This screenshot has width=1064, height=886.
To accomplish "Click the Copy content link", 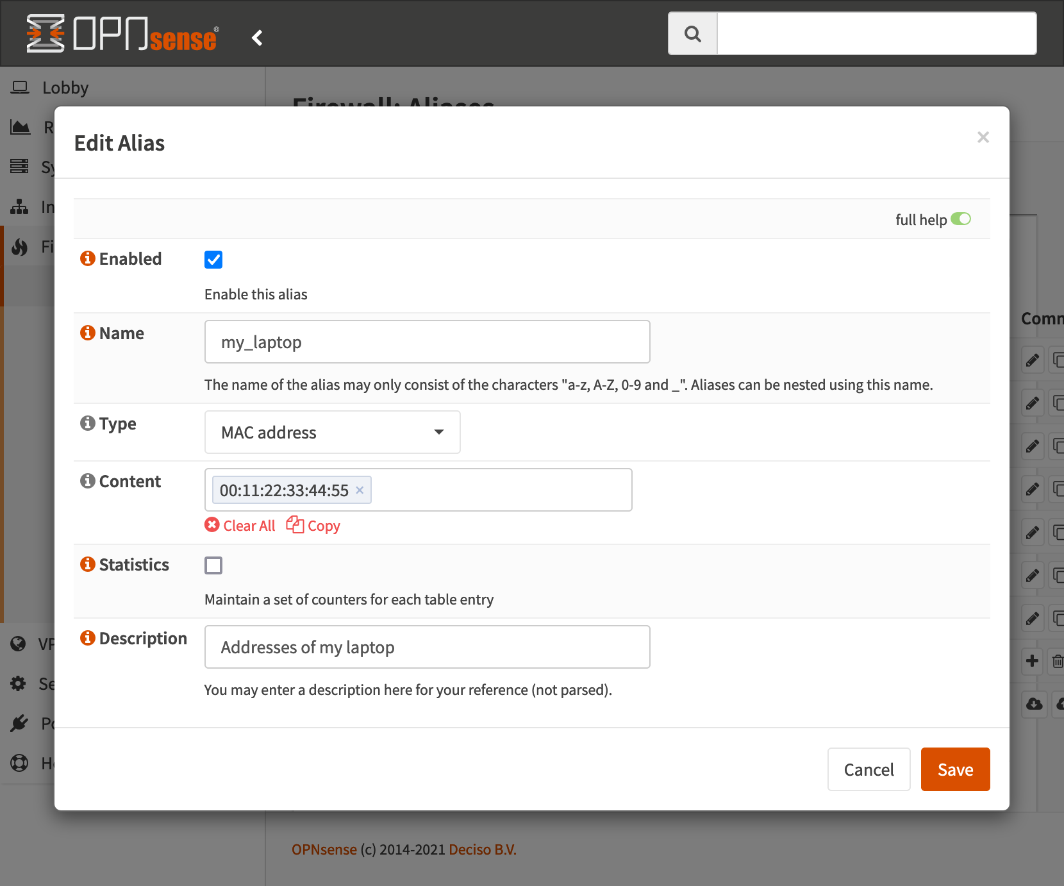I will [313, 526].
